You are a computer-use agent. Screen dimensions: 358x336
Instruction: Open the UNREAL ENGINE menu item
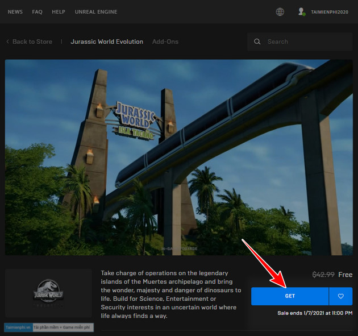[x=96, y=12]
